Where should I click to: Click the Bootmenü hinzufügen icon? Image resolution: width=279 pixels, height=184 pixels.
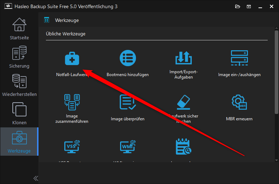[128, 58]
